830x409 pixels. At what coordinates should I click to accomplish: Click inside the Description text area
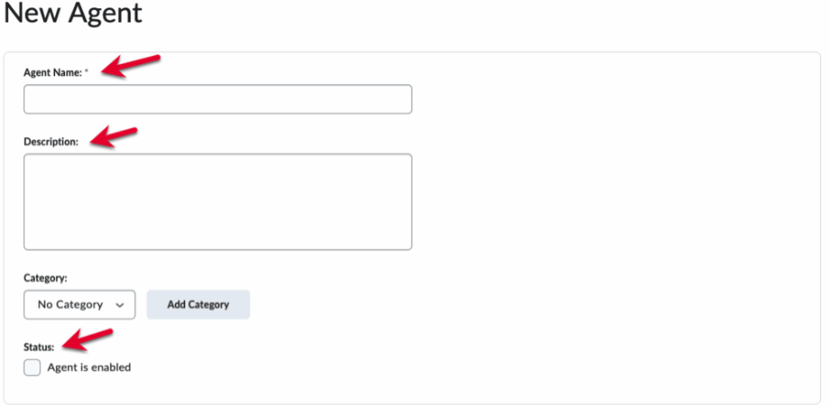[217, 202]
